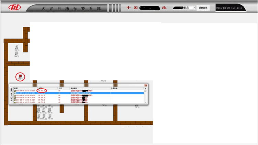Image resolution: width=258 pixels, height=145 pixels.
Task: Select smoke detector icon 783/05
Action: [x=16, y=53]
